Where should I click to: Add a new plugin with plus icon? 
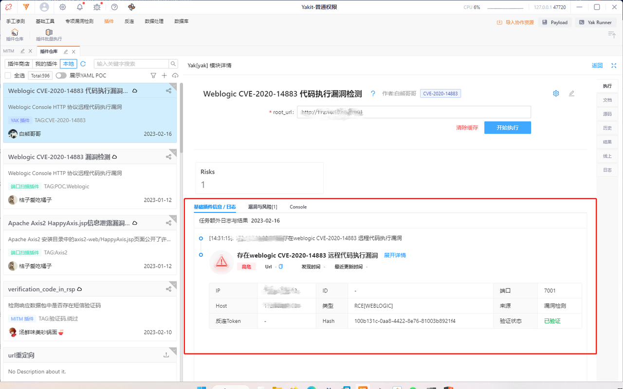[165, 75]
